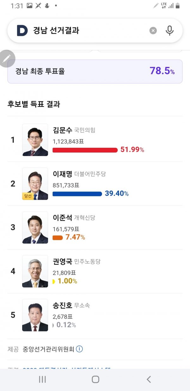Open 이재명 candidate photo
The height and width of the screenshot is (391, 190).
[x=35, y=184]
